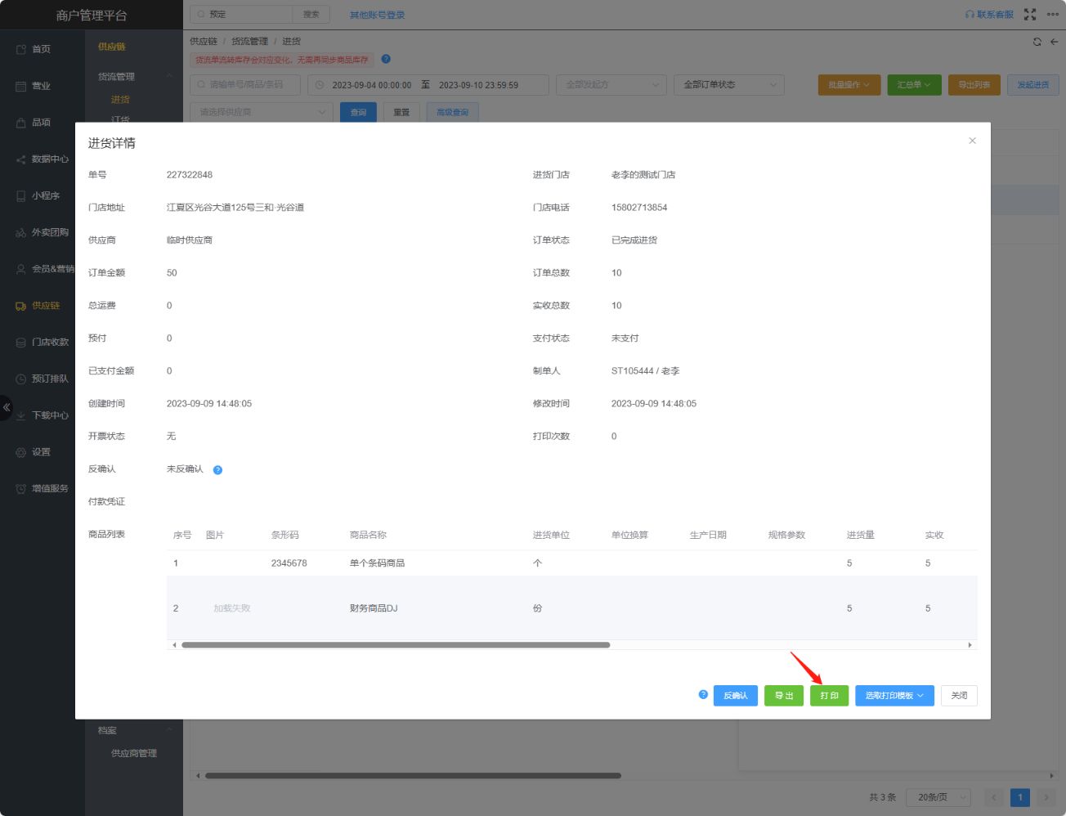Open 请选择供应商 dropdown
The width and height of the screenshot is (1066, 816).
(x=262, y=112)
